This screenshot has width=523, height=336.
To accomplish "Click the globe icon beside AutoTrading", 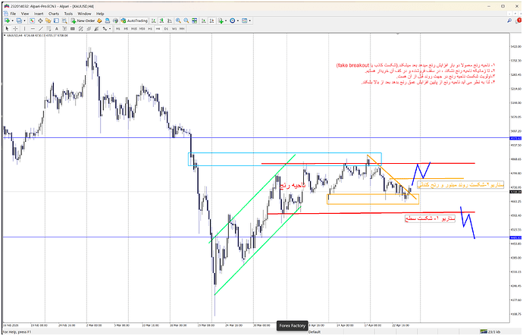I will [x=115, y=20].
